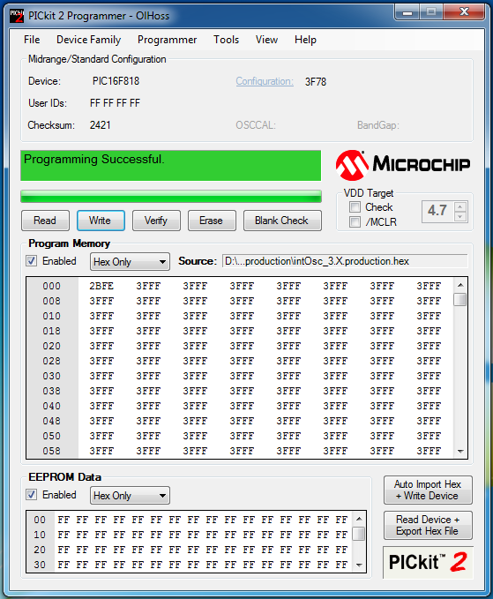Minimize the PICkit 2 Programmer window
The width and height of the screenshot is (493, 599).
[407, 12]
